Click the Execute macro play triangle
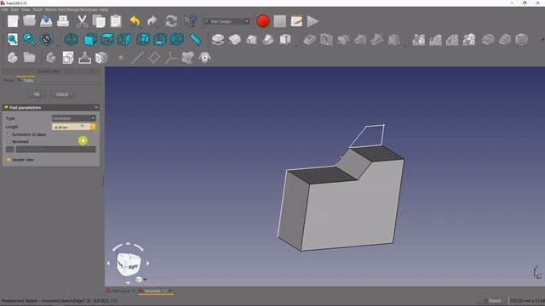 click(313, 21)
